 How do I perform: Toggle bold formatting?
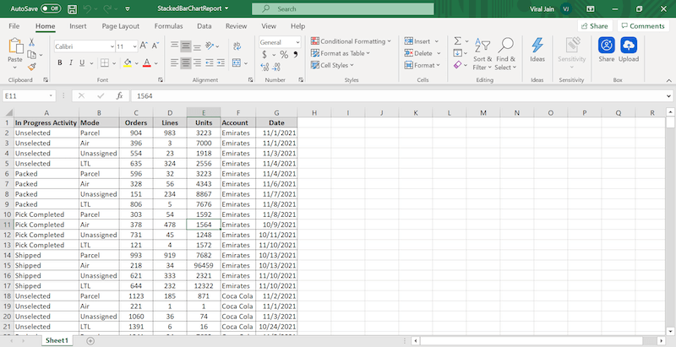(x=59, y=63)
